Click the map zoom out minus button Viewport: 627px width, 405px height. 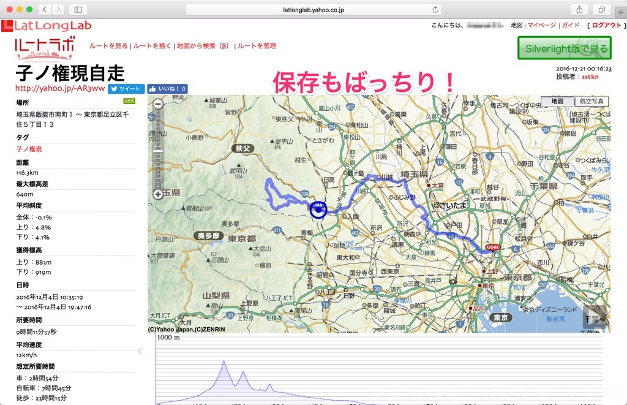(158, 104)
